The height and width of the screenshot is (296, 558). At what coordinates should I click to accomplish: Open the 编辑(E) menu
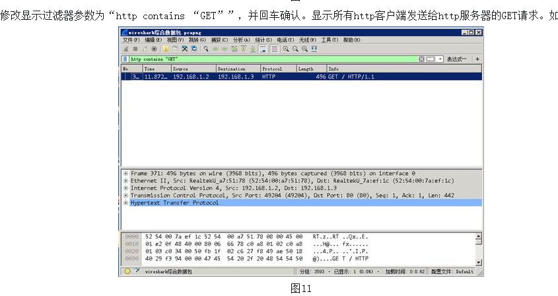[x=153, y=40]
